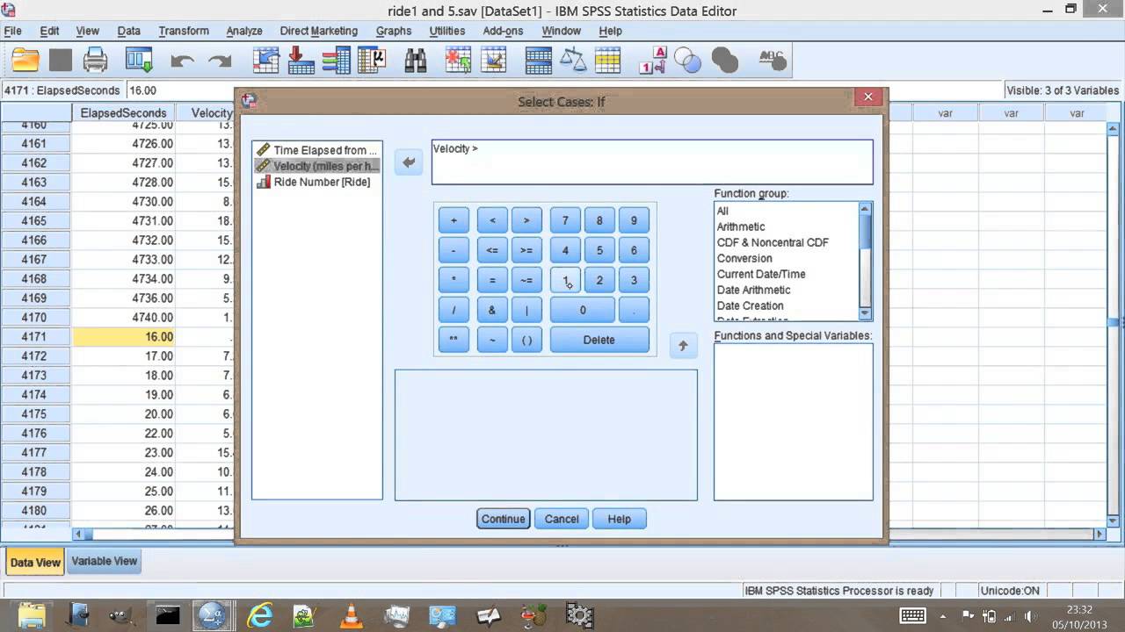Click the Redo arrow toolbar icon

pyautogui.click(x=219, y=61)
